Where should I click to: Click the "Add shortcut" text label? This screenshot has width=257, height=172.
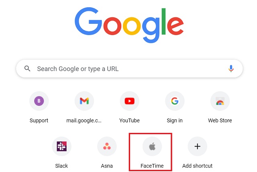(197, 166)
